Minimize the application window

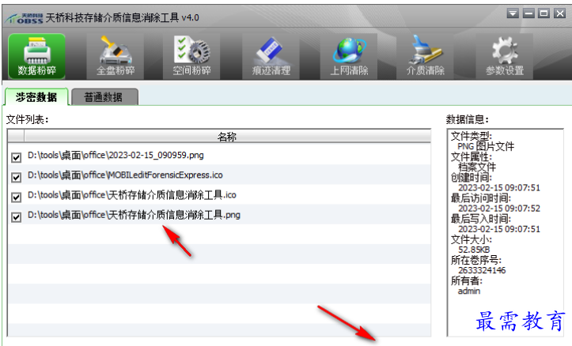pos(528,14)
